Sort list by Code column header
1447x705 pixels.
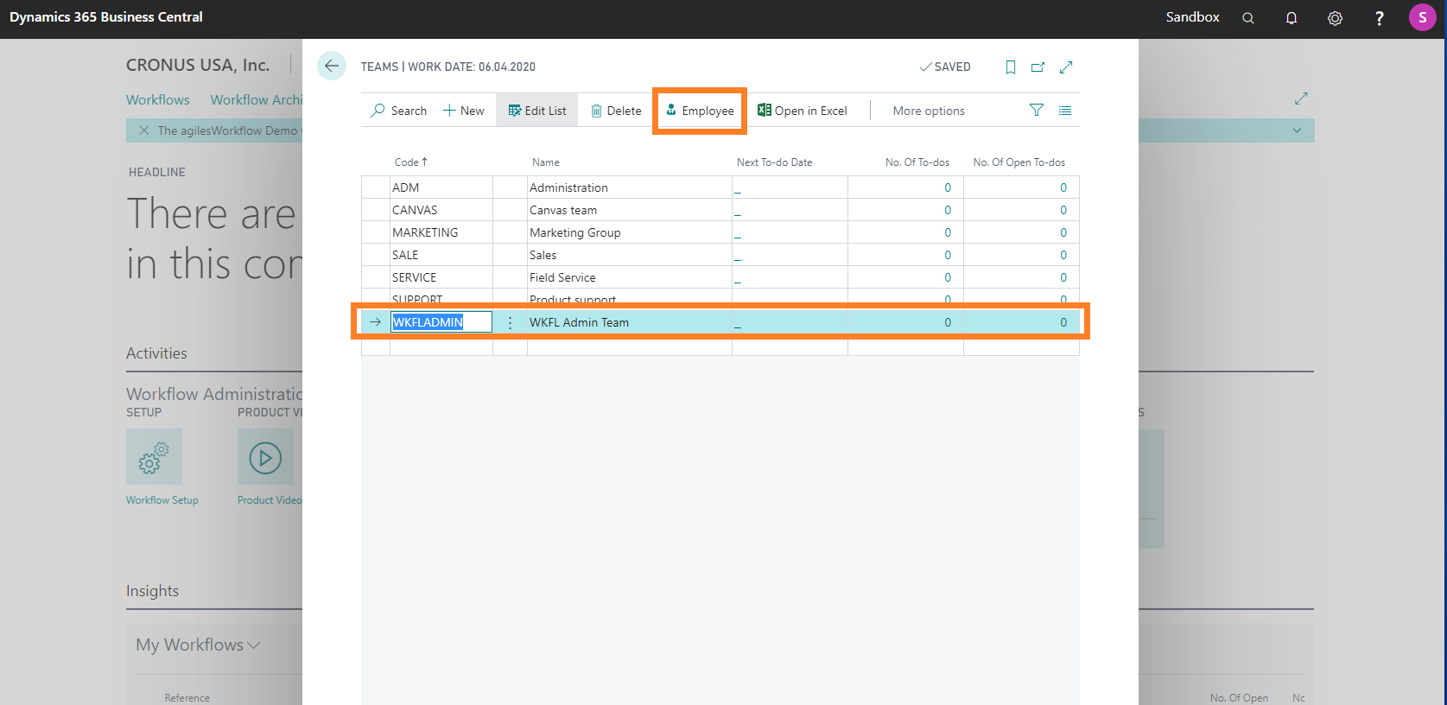[x=407, y=162]
